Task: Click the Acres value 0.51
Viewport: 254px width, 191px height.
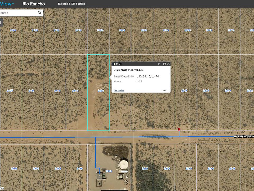Action: [x=139, y=81]
